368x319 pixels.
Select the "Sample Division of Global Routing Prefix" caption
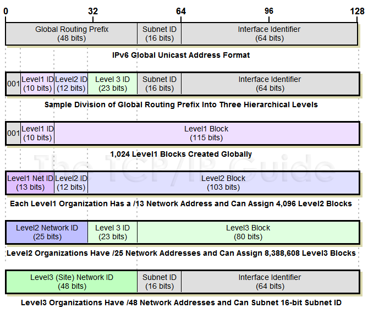point(181,105)
